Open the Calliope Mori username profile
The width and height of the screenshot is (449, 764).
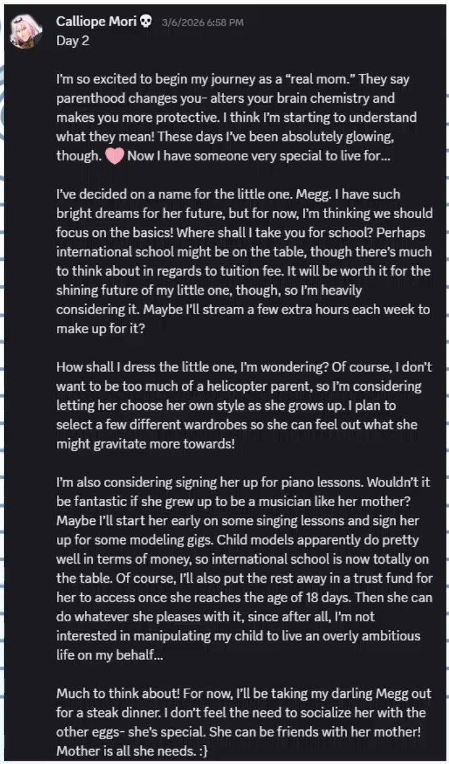(x=97, y=22)
